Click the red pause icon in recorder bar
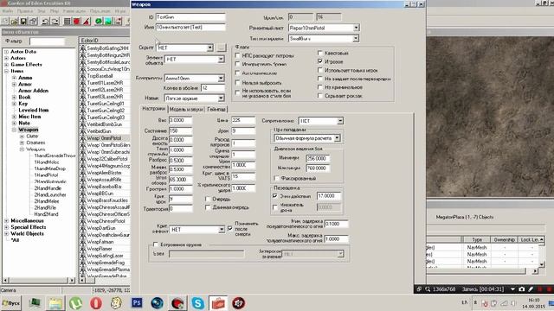 540,289
